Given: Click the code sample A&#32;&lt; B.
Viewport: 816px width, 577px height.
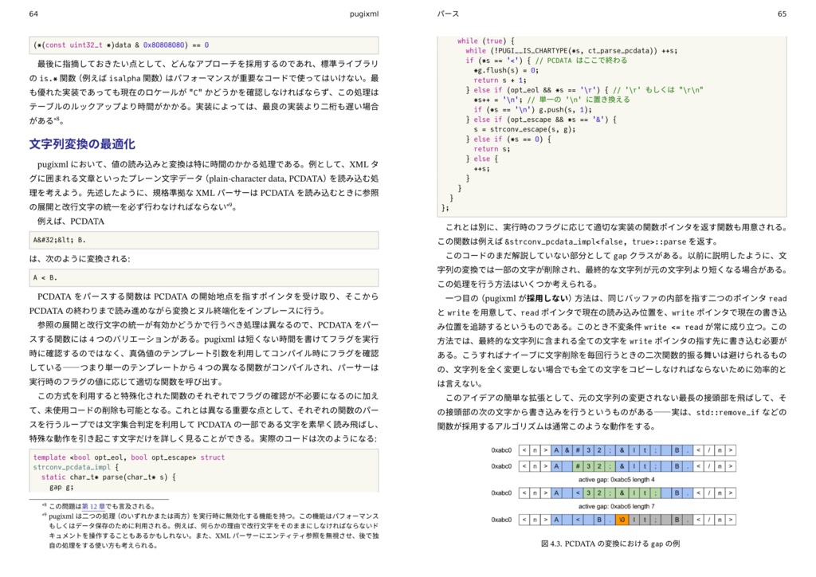Looking at the screenshot, I should pos(59,240).
